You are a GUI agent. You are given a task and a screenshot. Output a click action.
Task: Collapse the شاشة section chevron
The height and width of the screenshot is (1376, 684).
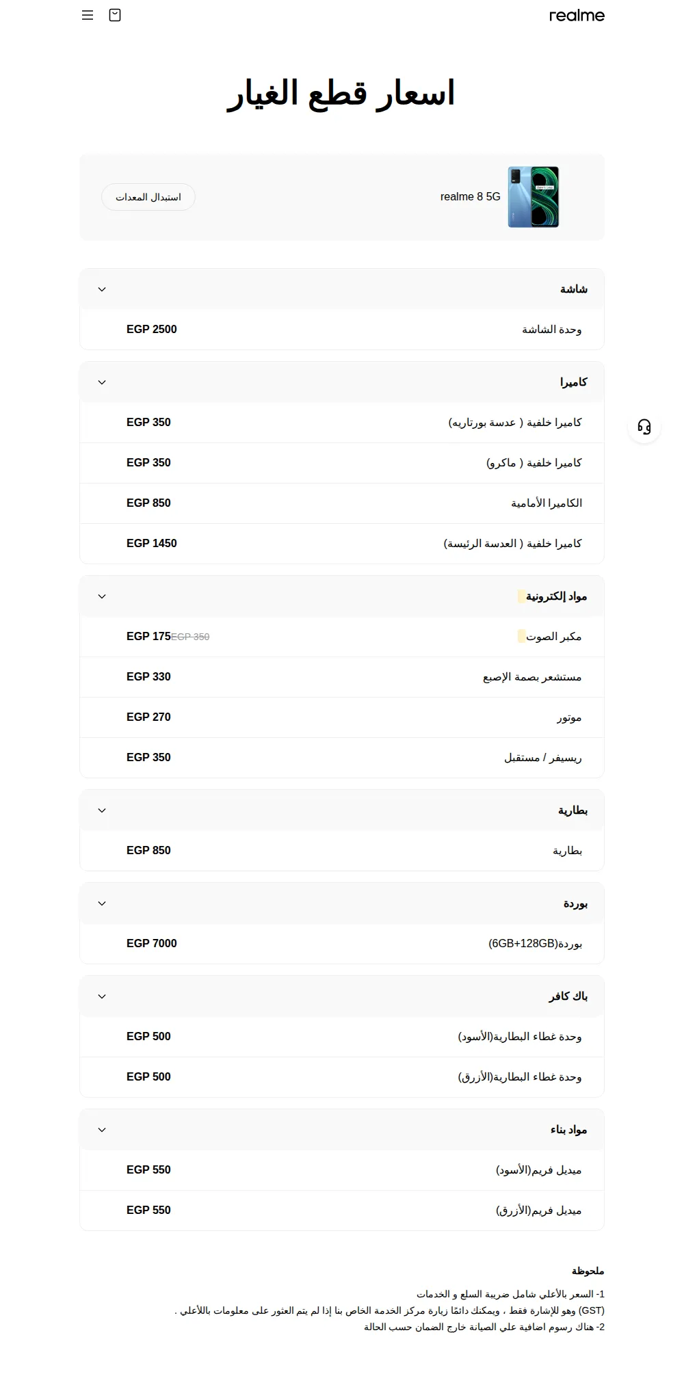tap(102, 289)
